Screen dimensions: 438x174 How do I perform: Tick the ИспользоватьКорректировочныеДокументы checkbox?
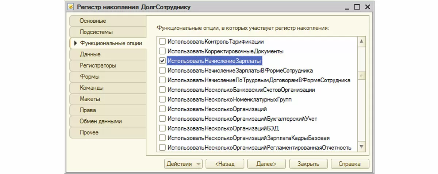coord(162,51)
